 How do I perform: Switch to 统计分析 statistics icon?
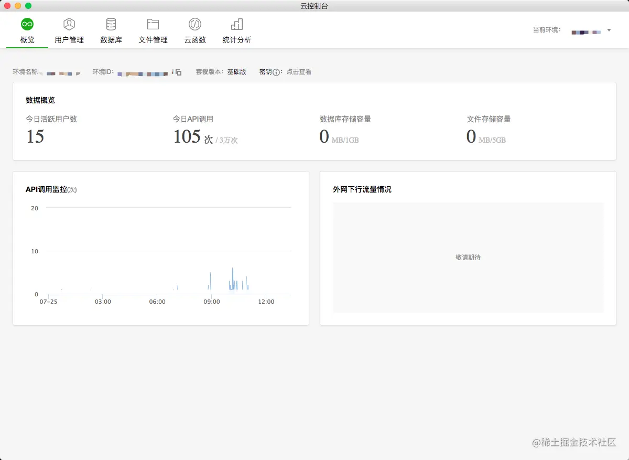237,24
